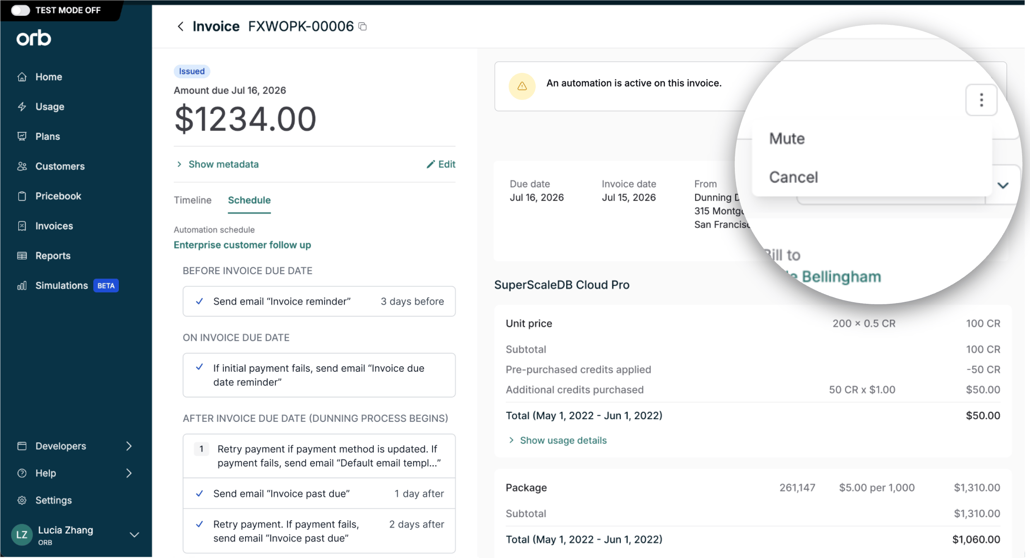Screen dimensions: 1030x558
Task: Click the Edit link
Action: tap(447, 164)
